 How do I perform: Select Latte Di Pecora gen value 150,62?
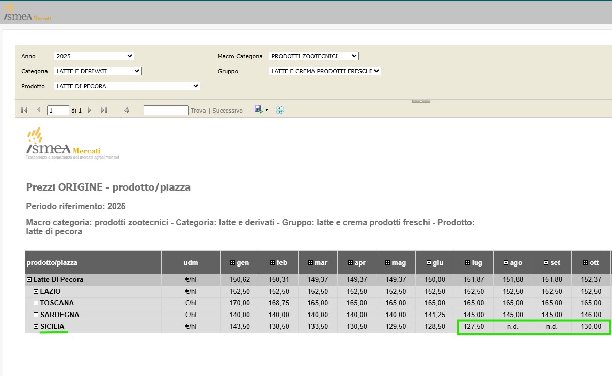point(240,279)
